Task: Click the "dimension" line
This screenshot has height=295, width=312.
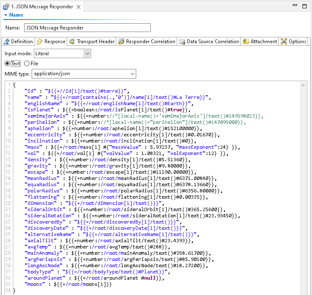Action: (94, 203)
